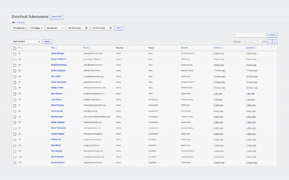Select checkbox for Mark Delaney entry
Image resolution: width=289 pixels, height=180 pixels.
pos(15,105)
